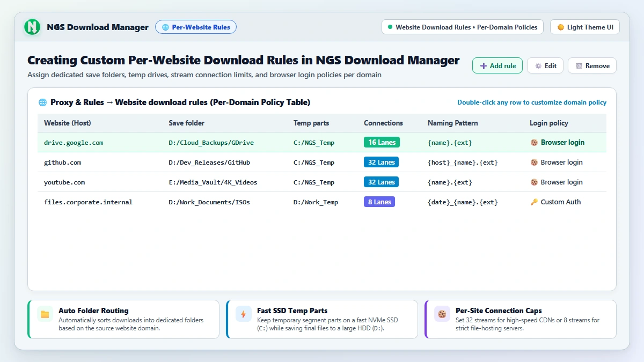The width and height of the screenshot is (644, 362).
Task: Sort by Website (Host) column header
Action: [x=68, y=123]
